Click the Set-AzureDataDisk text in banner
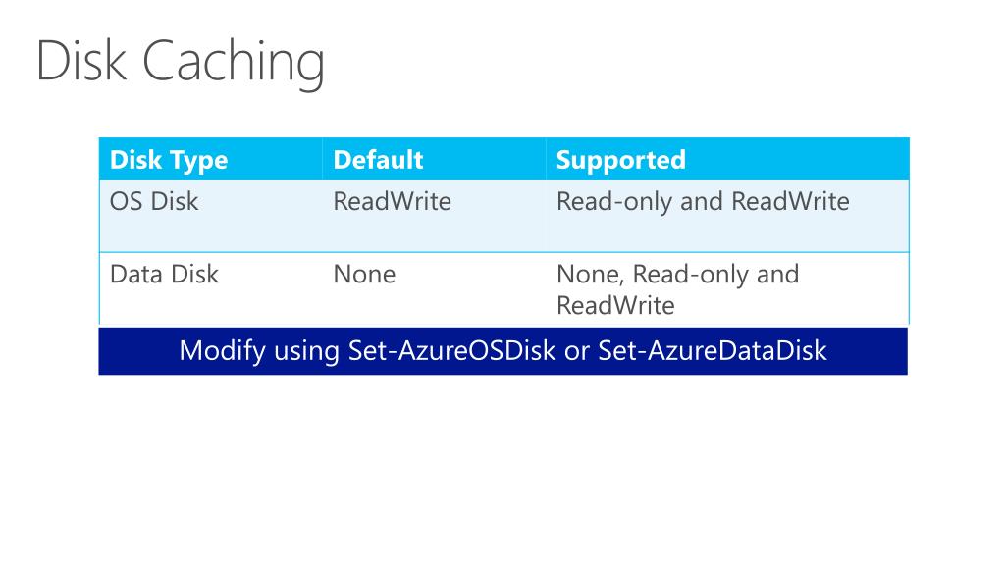Screen dimensions: 1005x565 coord(713,350)
